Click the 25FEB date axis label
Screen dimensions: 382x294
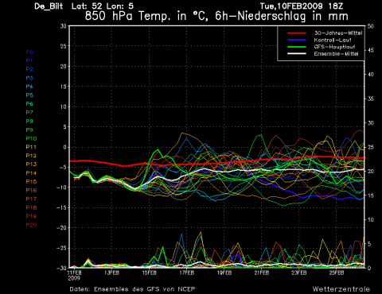[x=337, y=273]
